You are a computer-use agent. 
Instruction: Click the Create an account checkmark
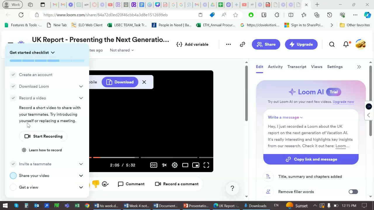13,75
